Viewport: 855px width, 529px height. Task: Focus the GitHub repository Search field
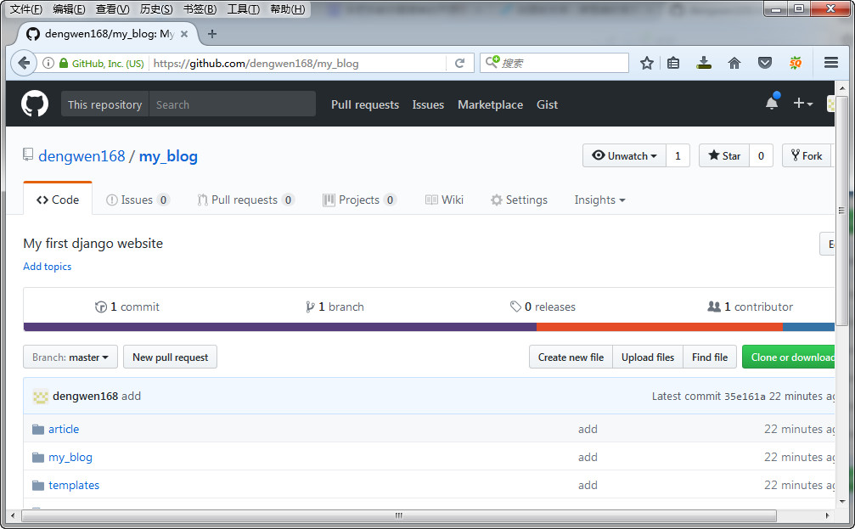tap(233, 104)
